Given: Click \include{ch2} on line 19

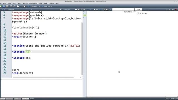Looking at the screenshot, I should 22,58.
